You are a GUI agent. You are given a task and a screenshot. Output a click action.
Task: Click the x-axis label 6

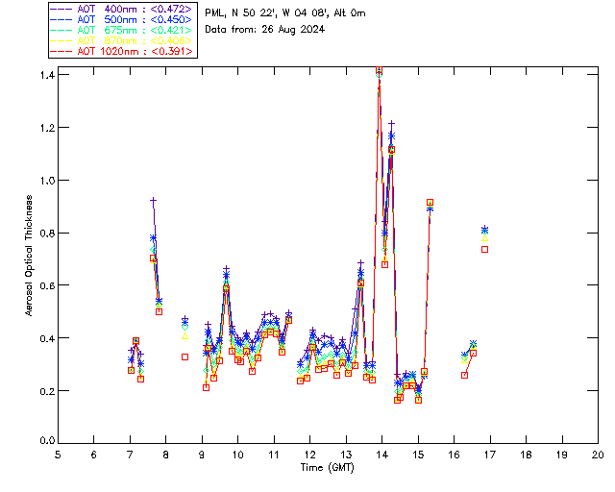coord(94,455)
